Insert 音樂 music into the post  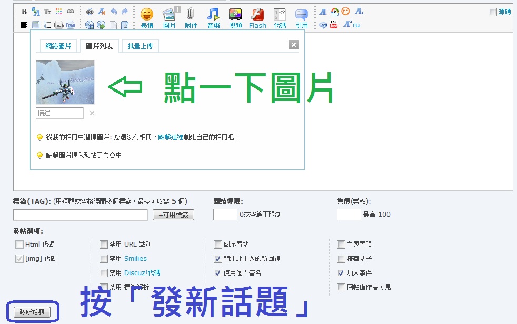click(x=213, y=18)
